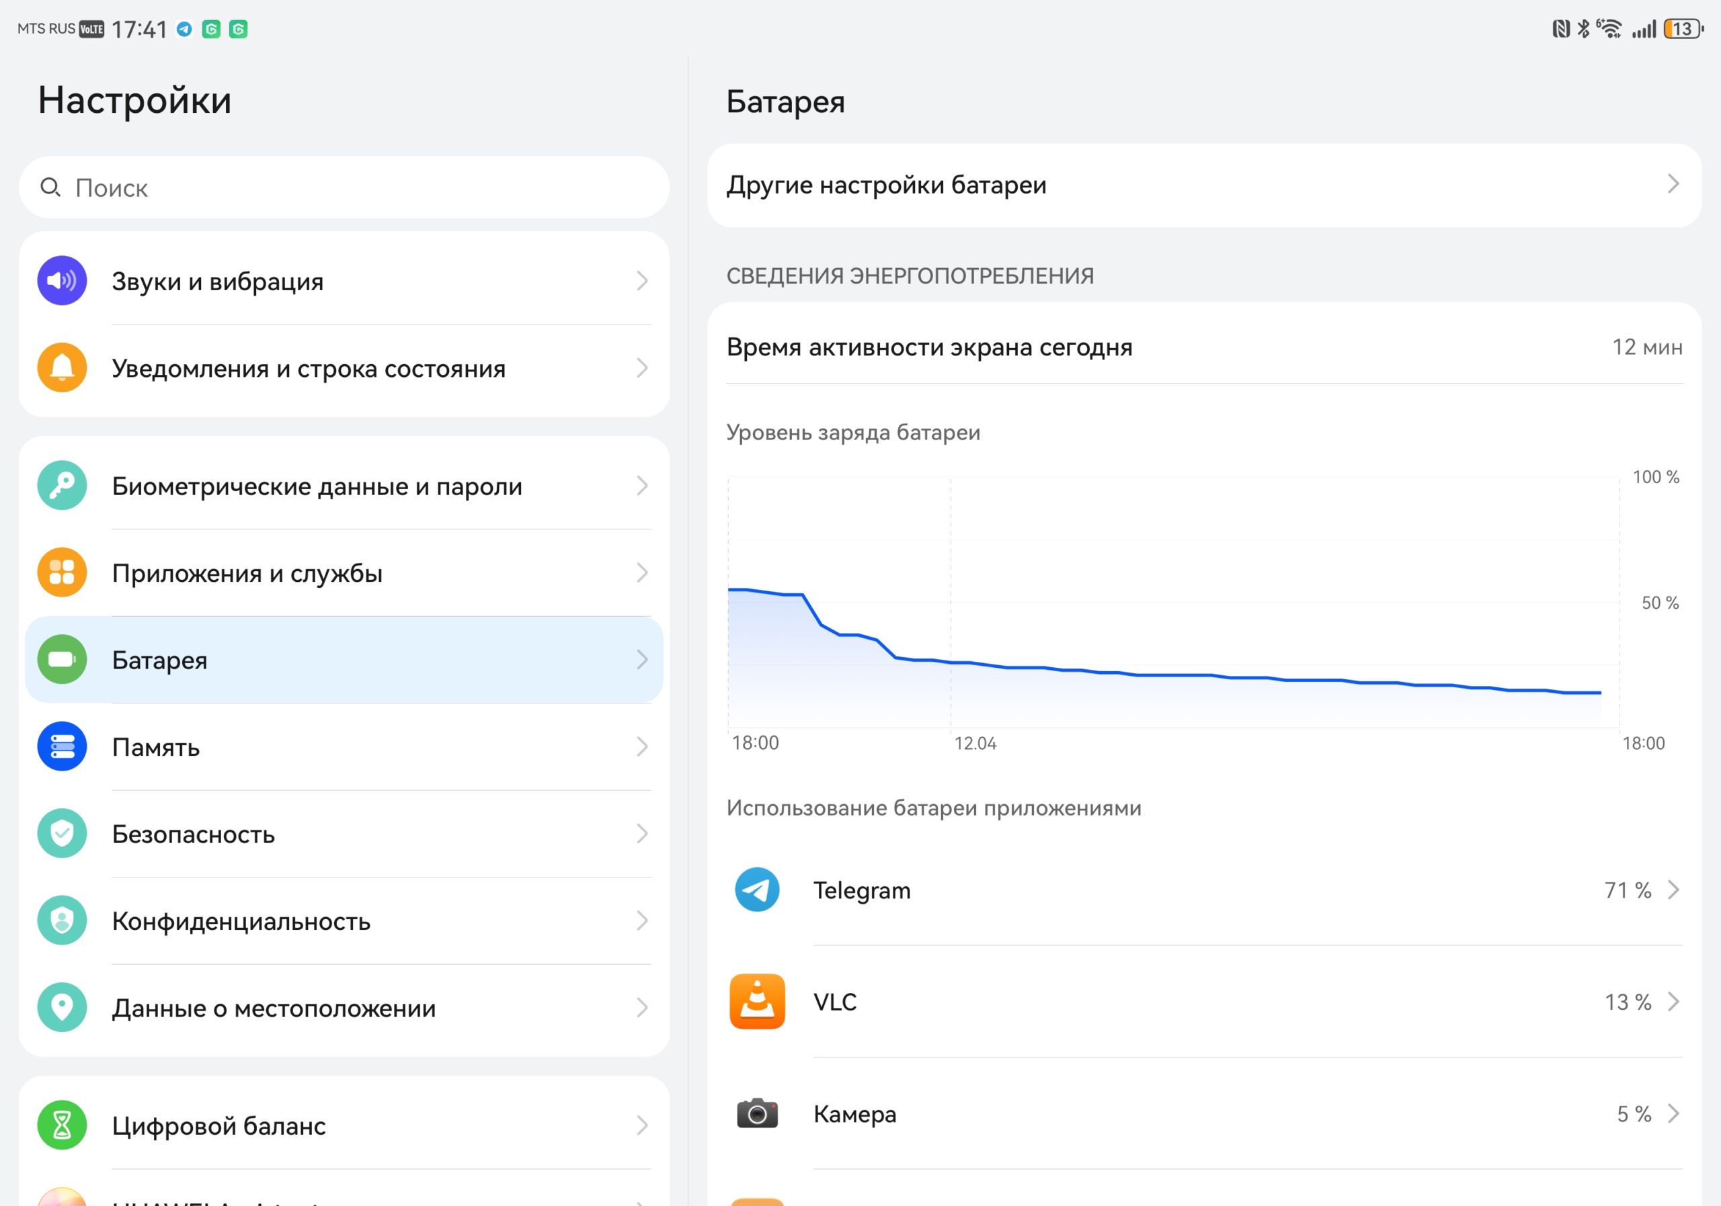This screenshot has height=1206, width=1721.
Task: Open chevron for Другие настройки батареи
Action: (x=1673, y=184)
